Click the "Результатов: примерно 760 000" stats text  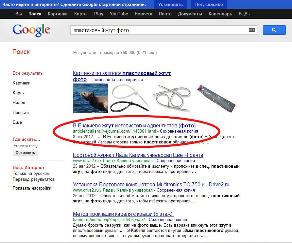click(115, 53)
